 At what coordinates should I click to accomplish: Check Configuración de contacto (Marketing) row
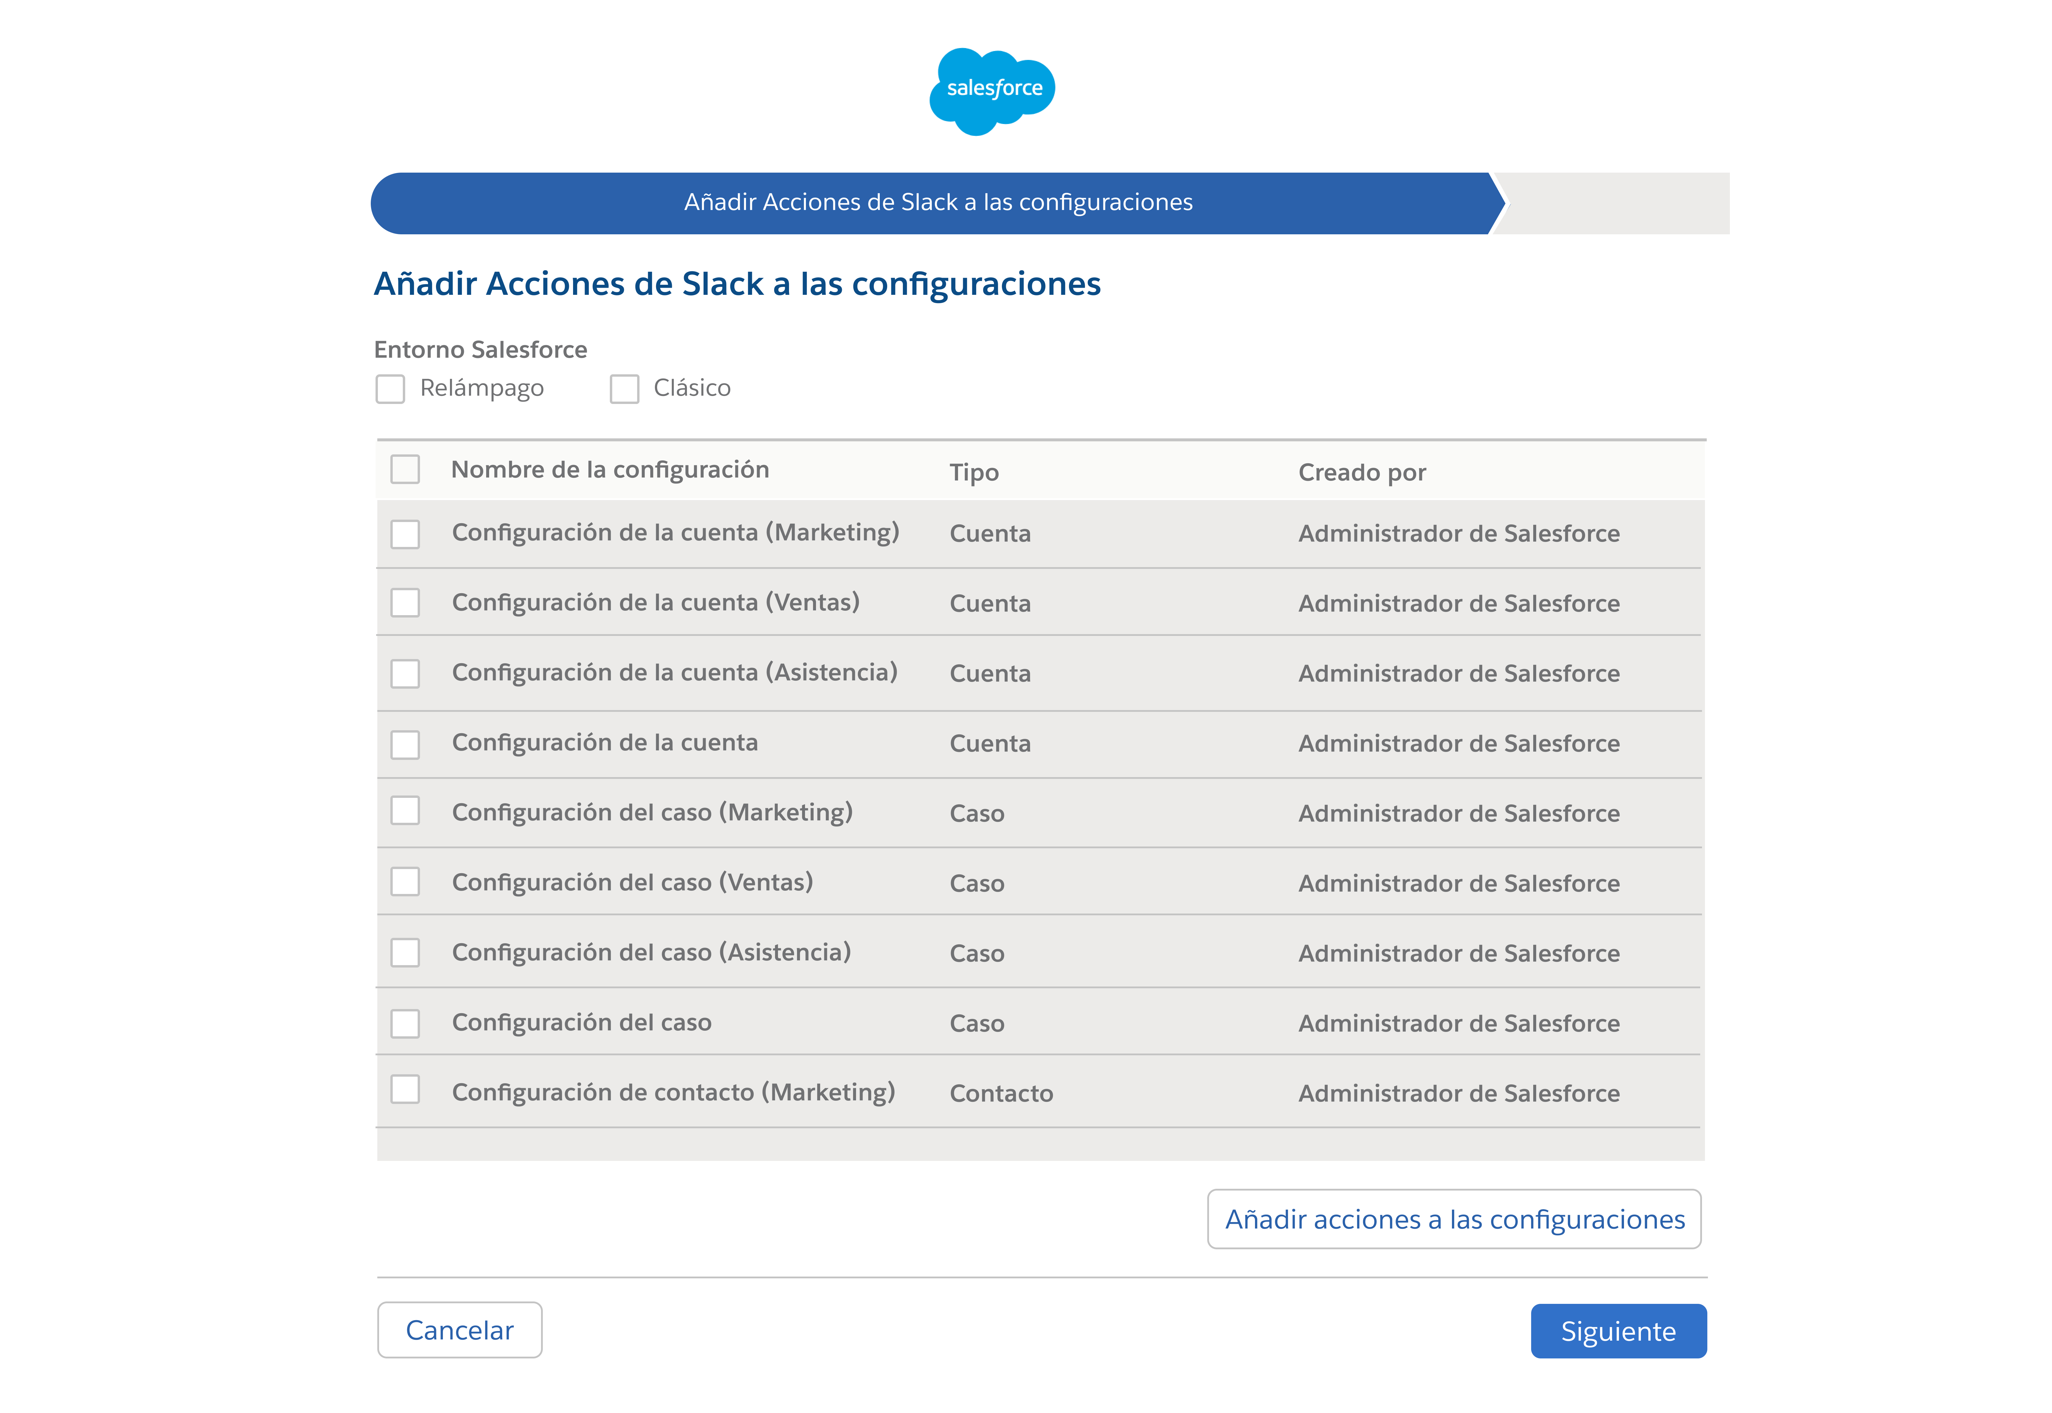click(x=405, y=1089)
